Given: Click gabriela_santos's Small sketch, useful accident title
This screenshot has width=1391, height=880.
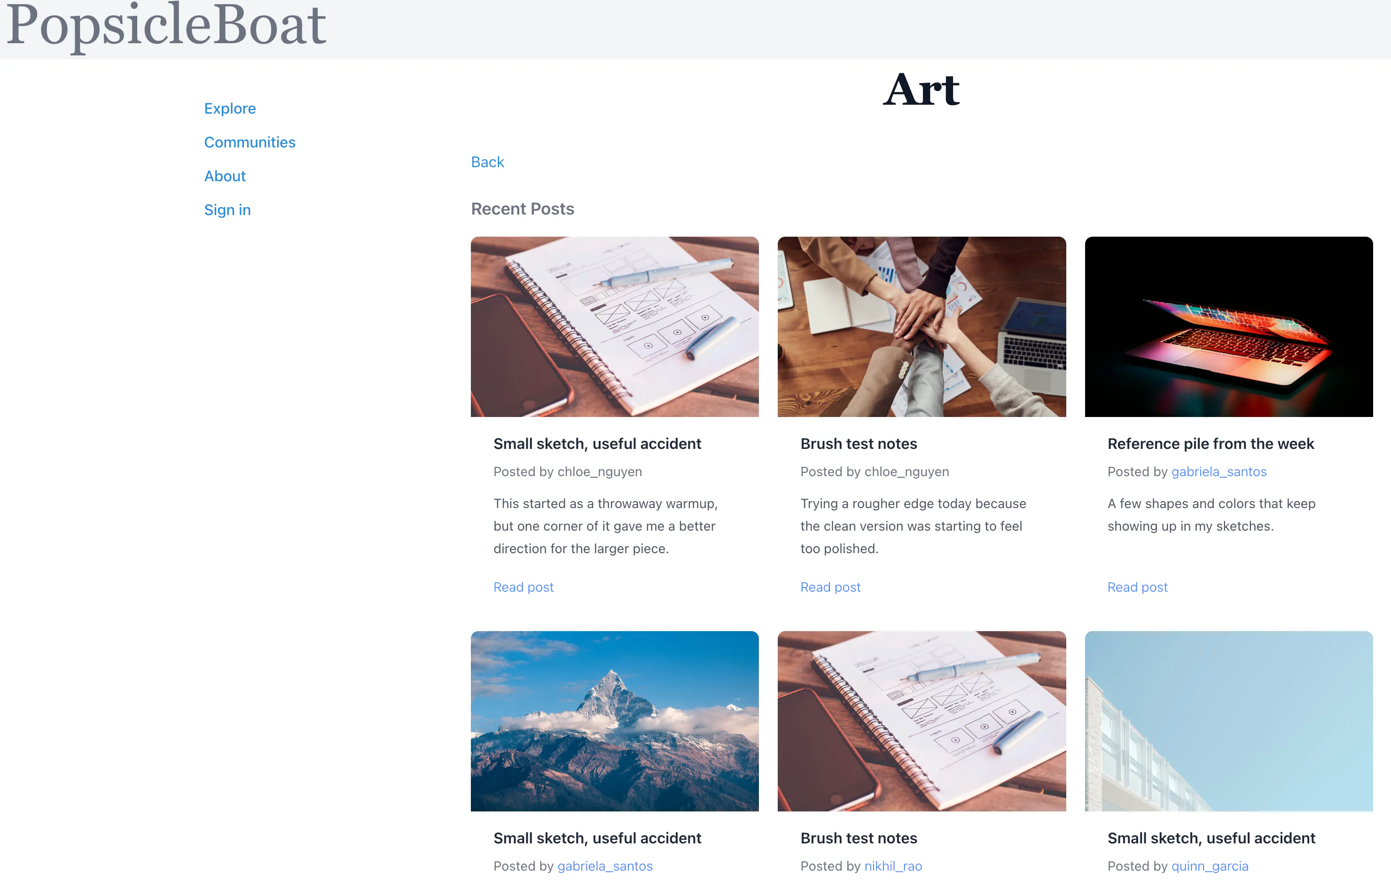Looking at the screenshot, I should (597, 838).
